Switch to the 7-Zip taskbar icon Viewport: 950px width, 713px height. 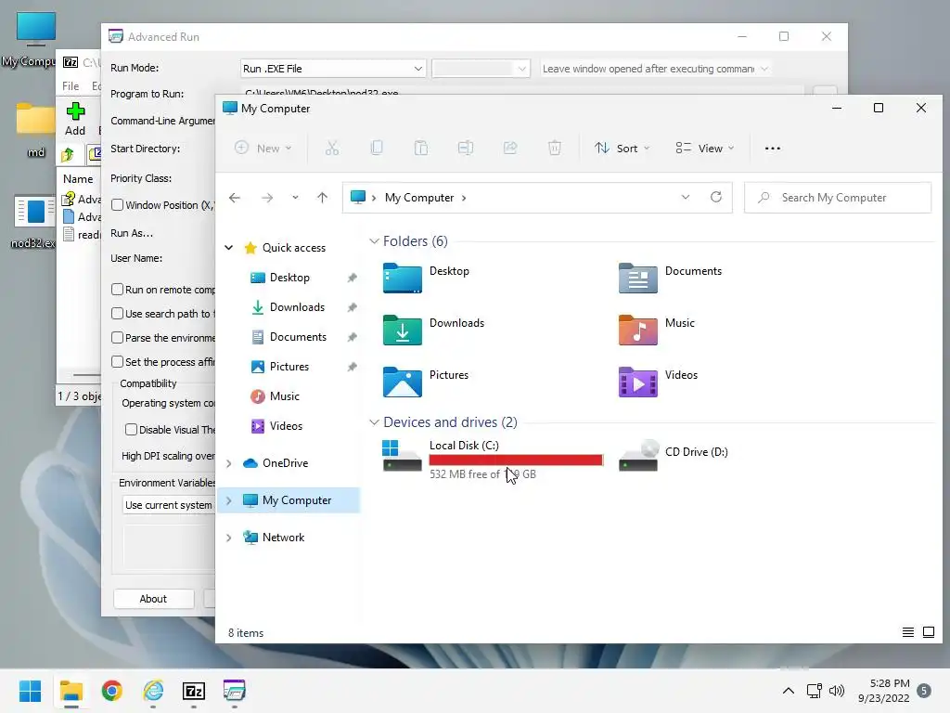pos(194,691)
